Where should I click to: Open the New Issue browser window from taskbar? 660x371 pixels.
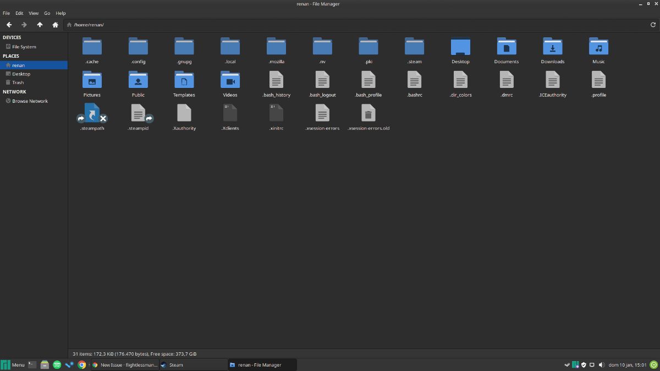tap(125, 364)
